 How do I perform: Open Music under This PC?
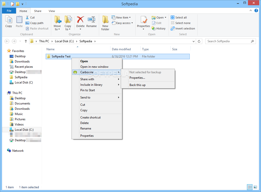(19, 114)
